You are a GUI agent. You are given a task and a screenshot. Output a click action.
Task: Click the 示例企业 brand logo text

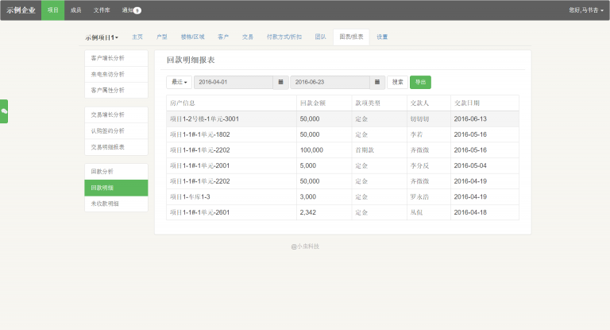21,10
